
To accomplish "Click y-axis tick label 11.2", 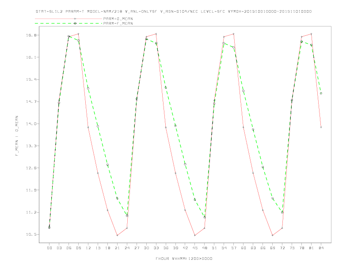I will (30, 212).
